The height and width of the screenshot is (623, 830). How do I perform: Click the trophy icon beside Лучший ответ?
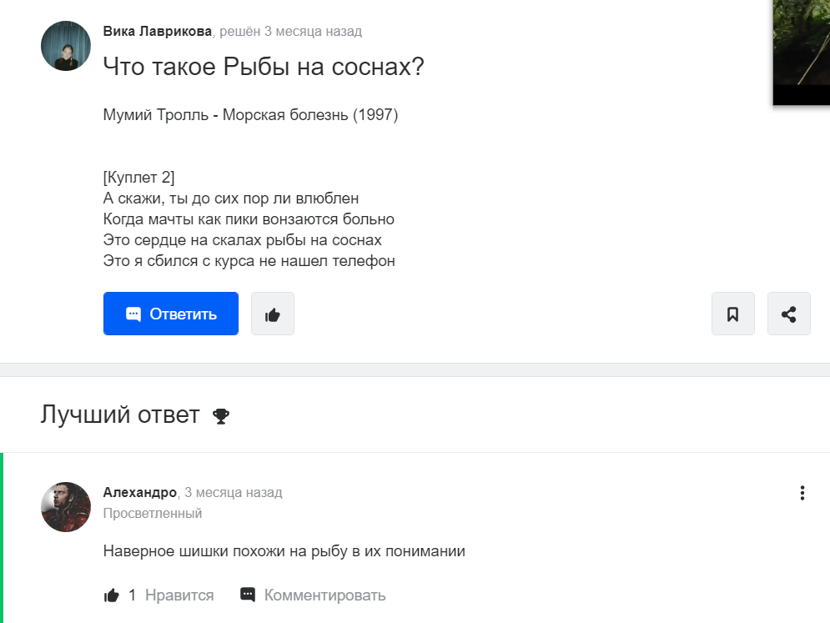coord(221,416)
